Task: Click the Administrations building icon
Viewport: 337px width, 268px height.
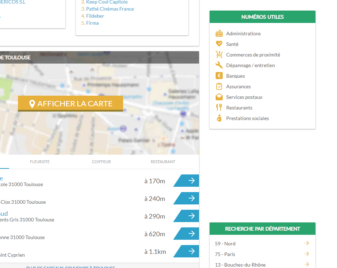Action: pos(219,34)
